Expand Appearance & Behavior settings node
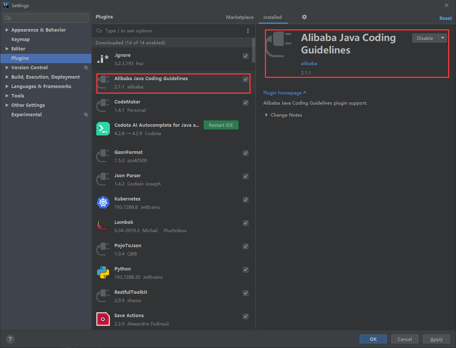Viewport: 456px width, 348px height. point(7,30)
